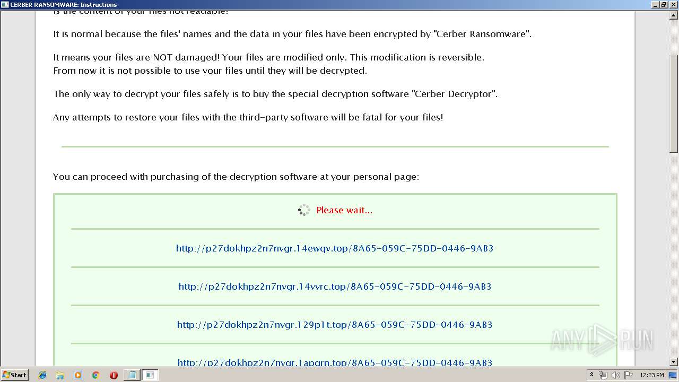Click the Start button
Viewport: 679px width, 382px height.
[14, 375]
